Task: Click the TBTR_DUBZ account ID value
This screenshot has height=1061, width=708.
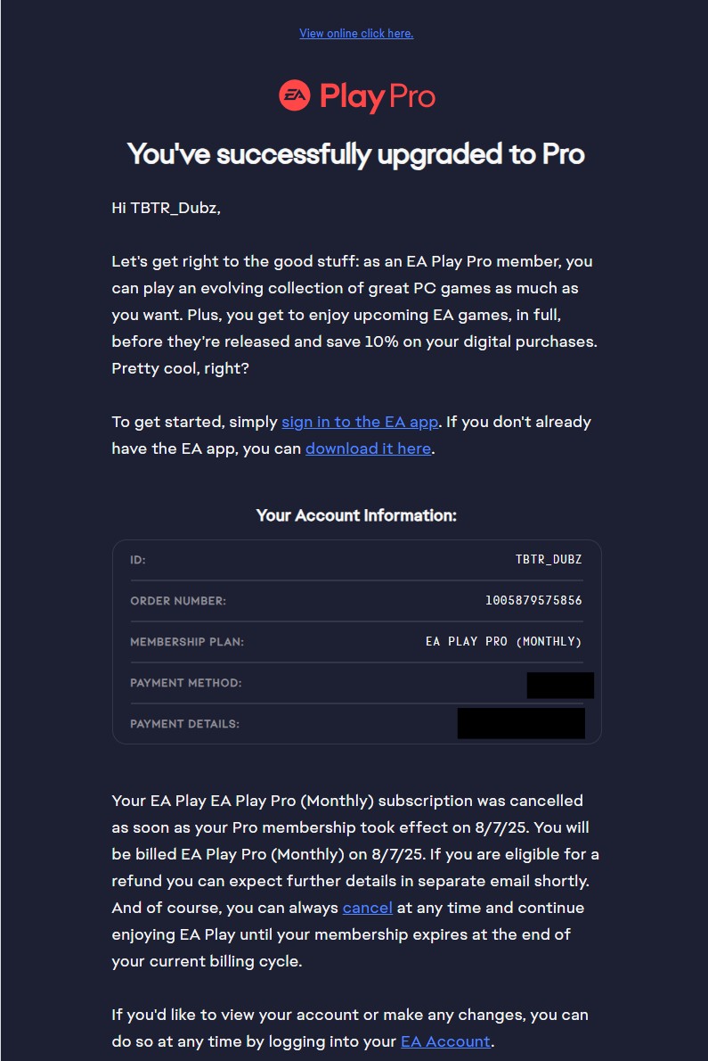Action: click(549, 560)
